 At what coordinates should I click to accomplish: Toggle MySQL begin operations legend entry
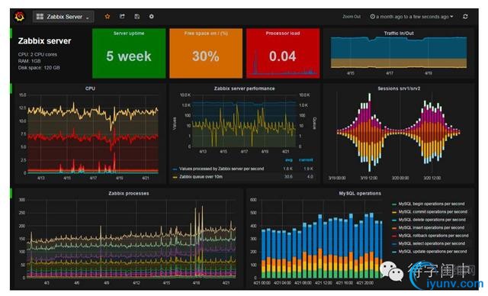[429, 204]
